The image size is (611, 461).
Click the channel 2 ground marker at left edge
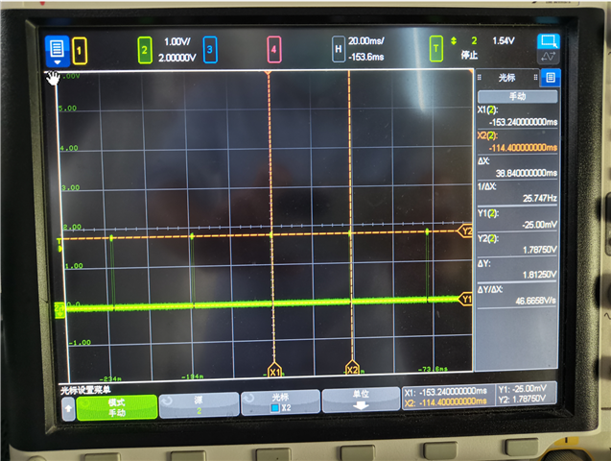(59, 309)
